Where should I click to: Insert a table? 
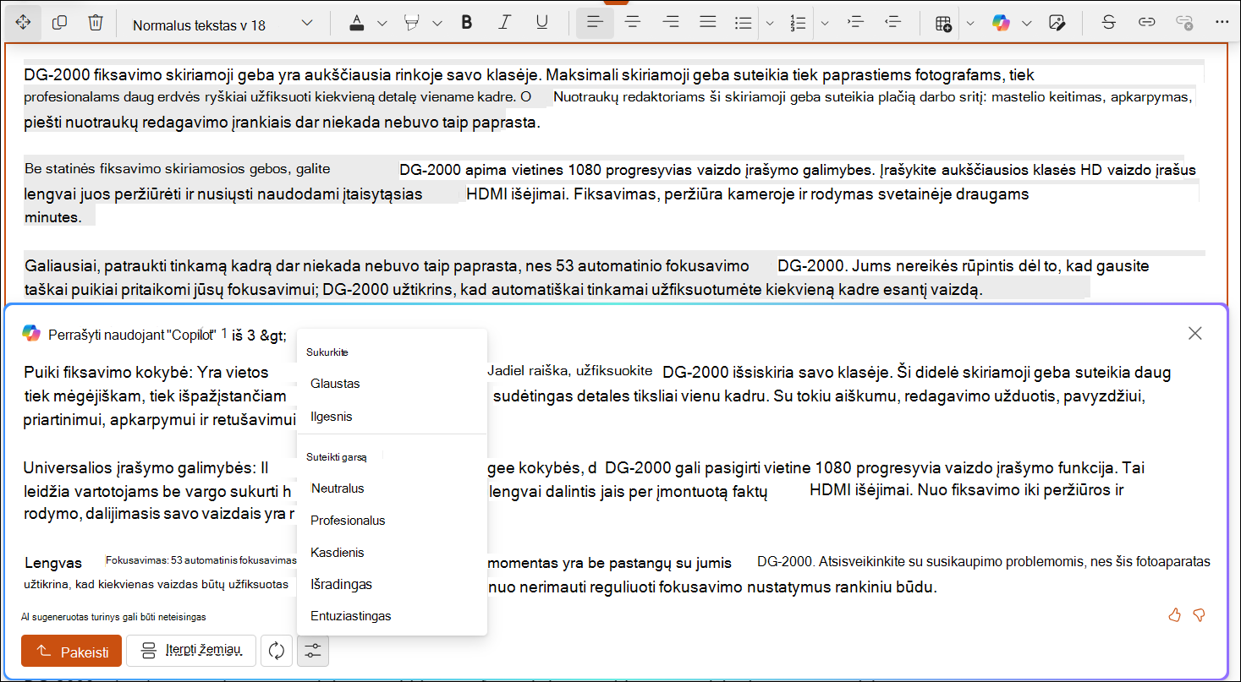click(943, 23)
